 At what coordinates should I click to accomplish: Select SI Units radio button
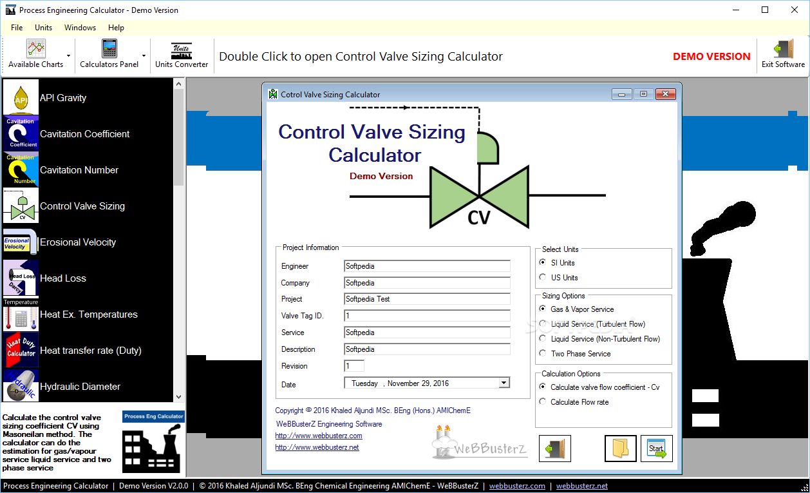pos(543,263)
